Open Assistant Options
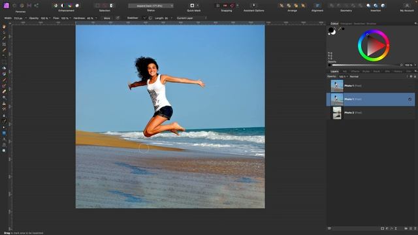 253,5
